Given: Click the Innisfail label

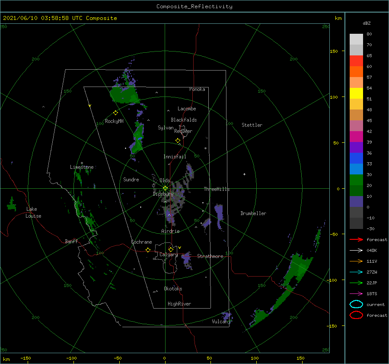Looking at the screenshot, I should [x=175, y=157].
